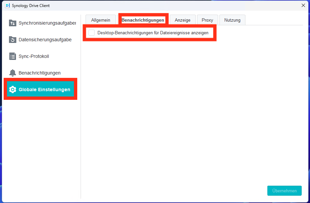
Task: Open Synchronisierungsaufgaben in the sidebar
Action: 47,23
